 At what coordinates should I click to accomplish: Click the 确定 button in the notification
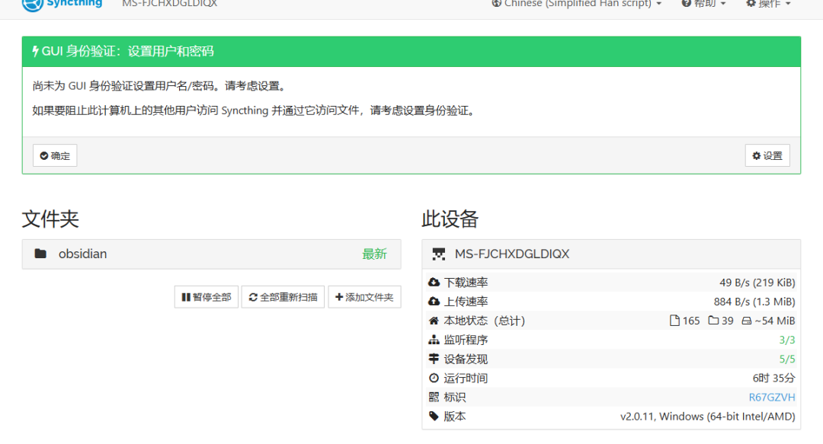pyautogui.click(x=55, y=155)
